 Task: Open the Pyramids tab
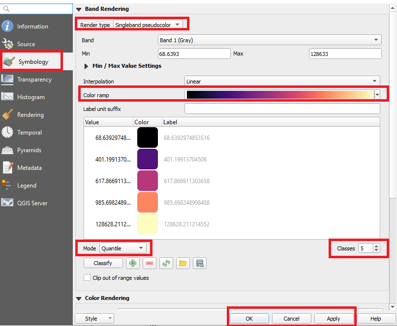[x=36, y=150]
